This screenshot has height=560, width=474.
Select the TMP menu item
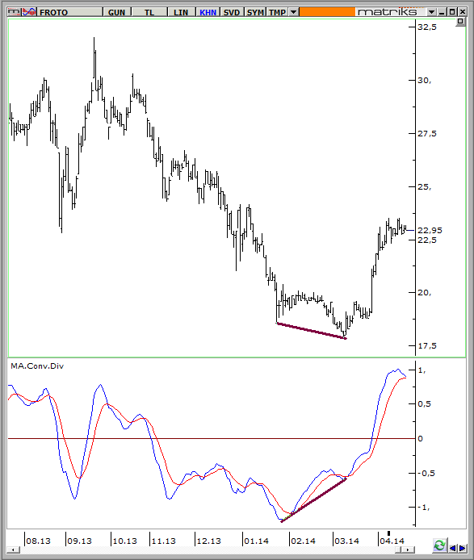tap(278, 12)
